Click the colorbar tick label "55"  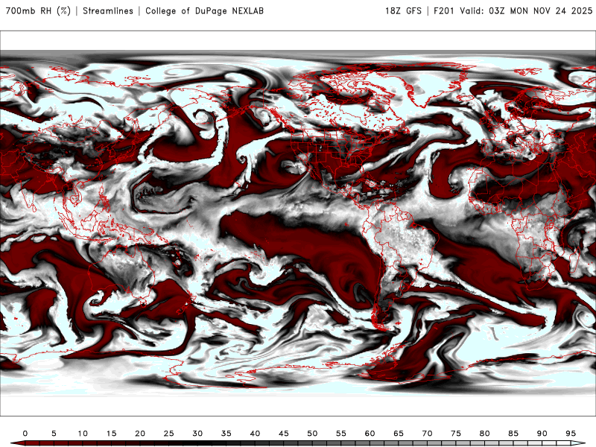tap(341, 434)
